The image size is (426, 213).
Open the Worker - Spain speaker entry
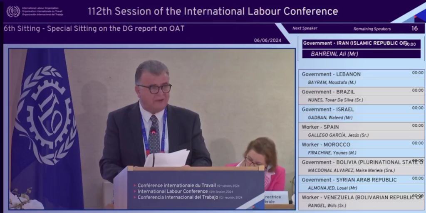pos(361,131)
